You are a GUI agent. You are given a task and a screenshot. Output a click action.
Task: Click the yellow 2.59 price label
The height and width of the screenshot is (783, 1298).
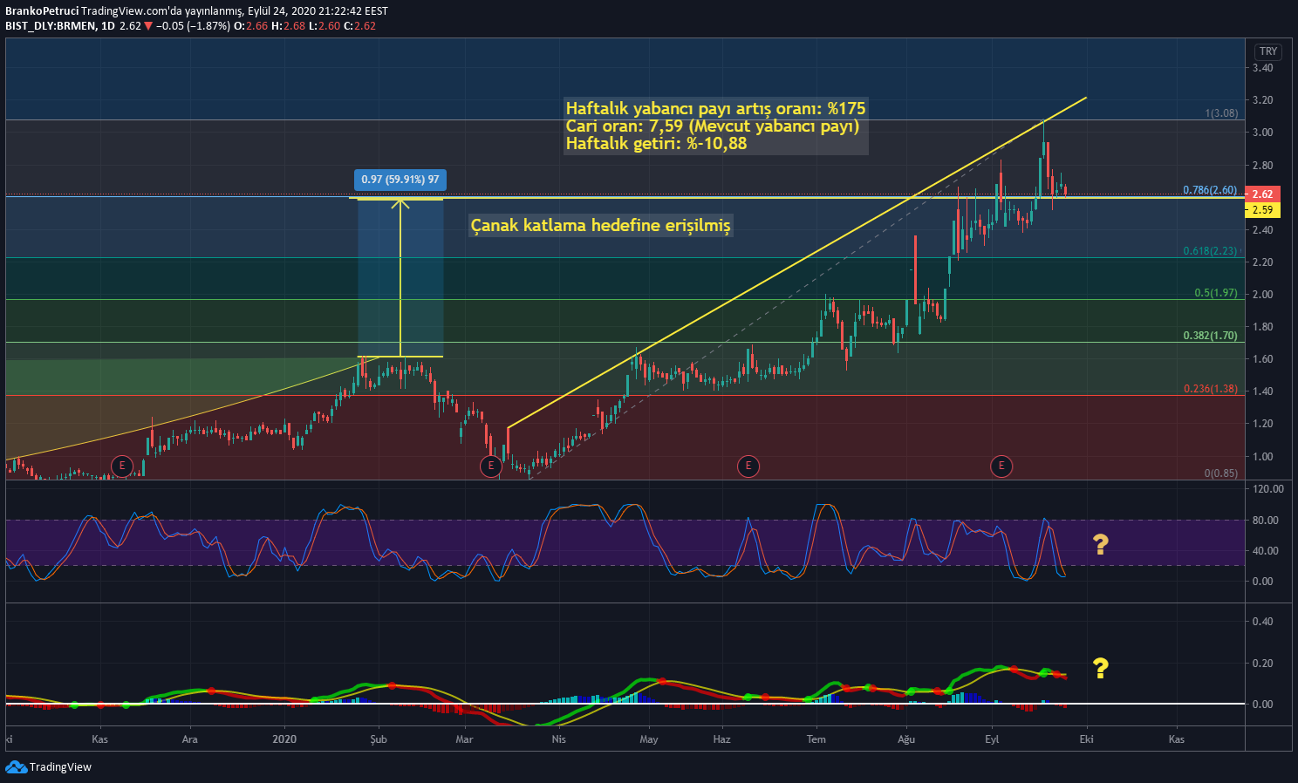pyautogui.click(x=1262, y=210)
